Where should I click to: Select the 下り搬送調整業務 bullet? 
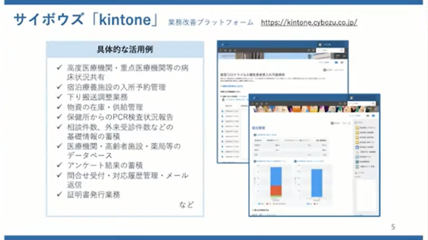click(x=97, y=97)
